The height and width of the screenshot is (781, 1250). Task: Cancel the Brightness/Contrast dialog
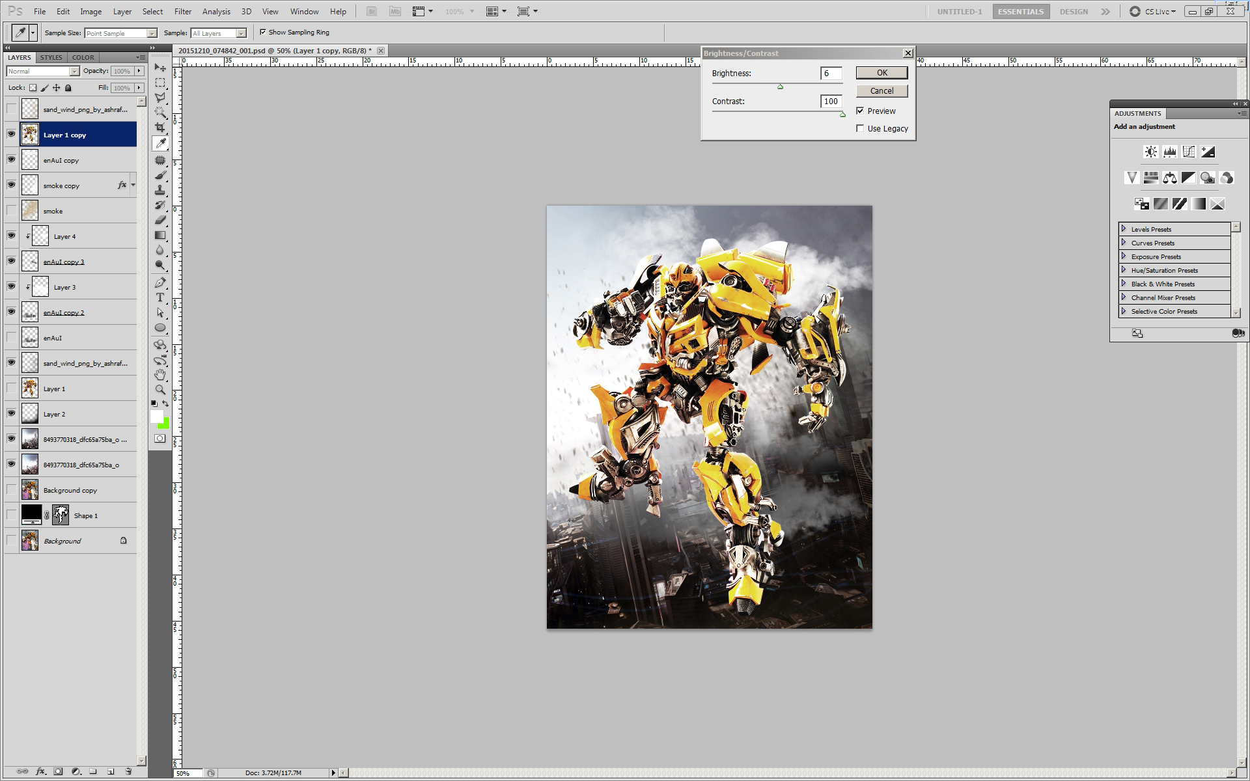click(882, 90)
